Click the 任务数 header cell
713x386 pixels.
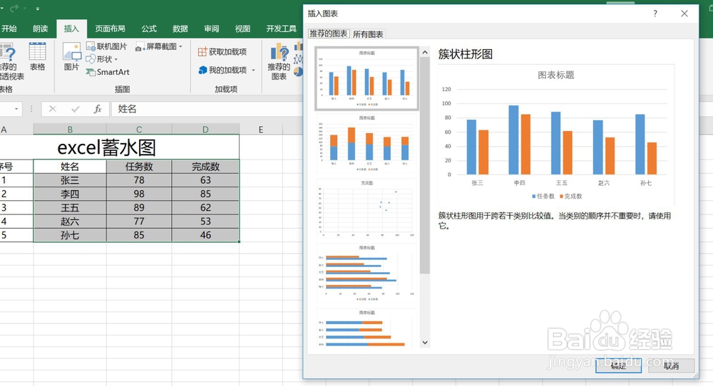coord(139,167)
